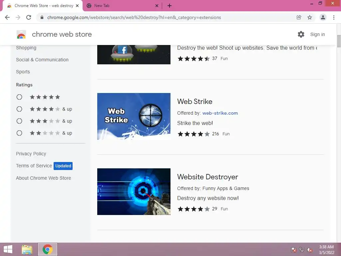Open Chrome three-dot menu
Image resolution: width=341 pixels, height=256 pixels.
coord(334,17)
